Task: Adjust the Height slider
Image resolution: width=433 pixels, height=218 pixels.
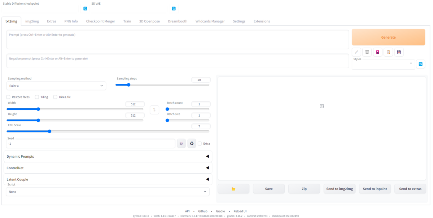Action: 75,120
